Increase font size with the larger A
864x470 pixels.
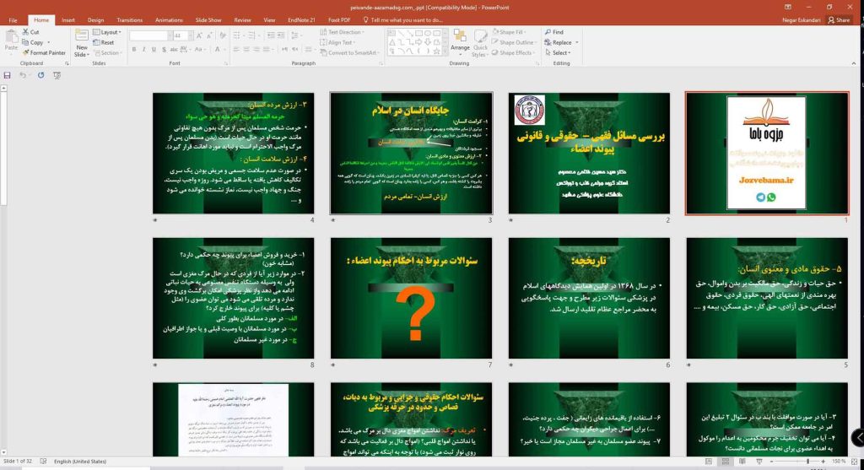coord(199,35)
